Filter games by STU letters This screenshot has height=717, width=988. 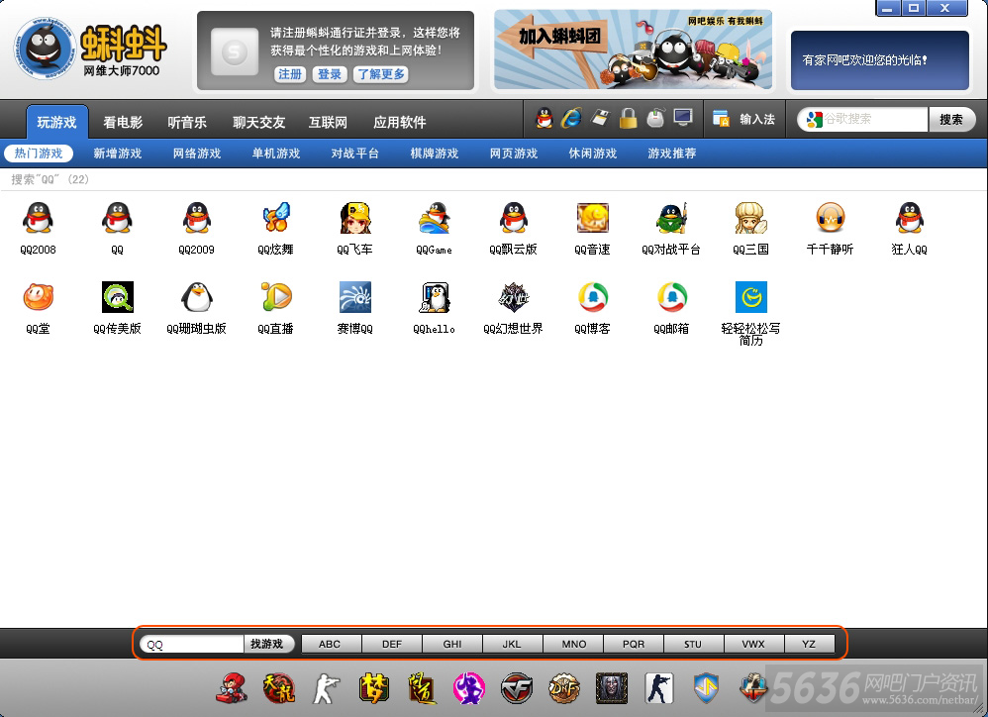(x=693, y=644)
